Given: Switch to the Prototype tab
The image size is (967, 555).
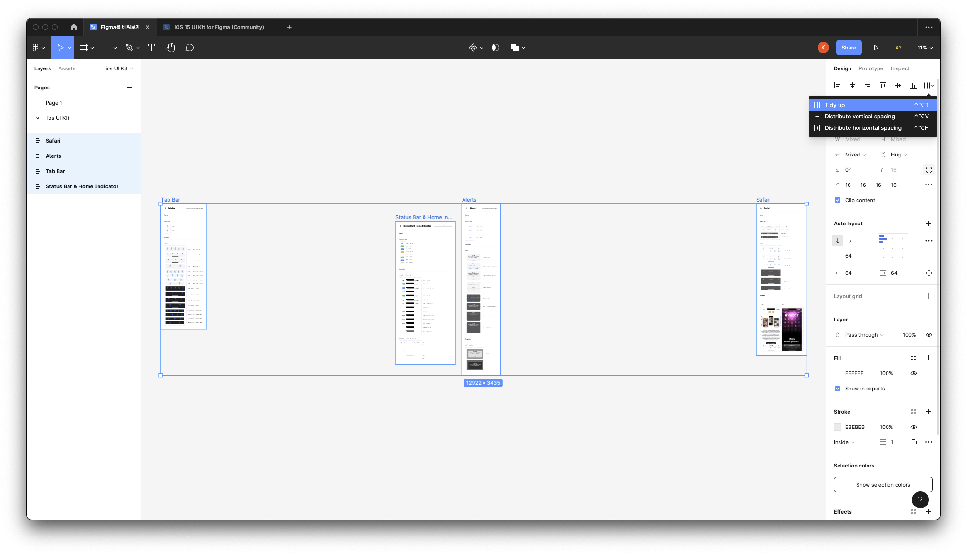Looking at the screenshot, I should point(870,68).
